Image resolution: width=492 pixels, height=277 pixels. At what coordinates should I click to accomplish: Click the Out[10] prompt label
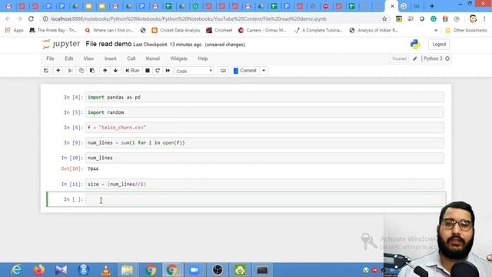(x=71, y=169)
